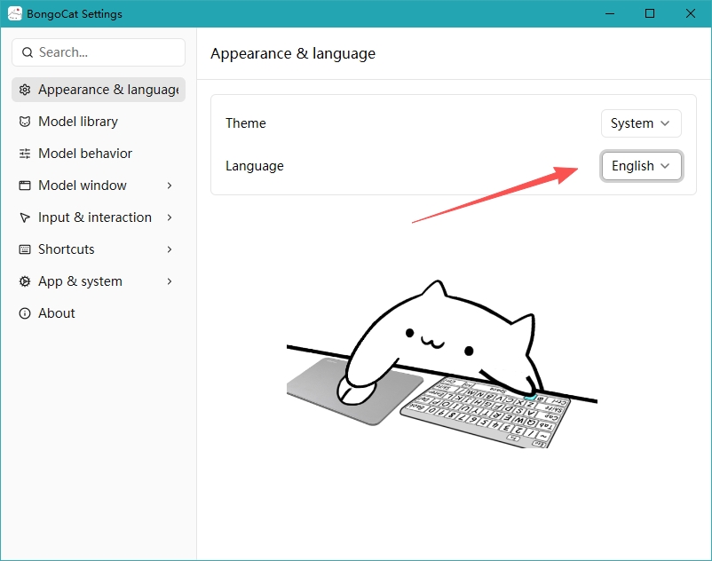Click the Theme label text

(246, 123)
